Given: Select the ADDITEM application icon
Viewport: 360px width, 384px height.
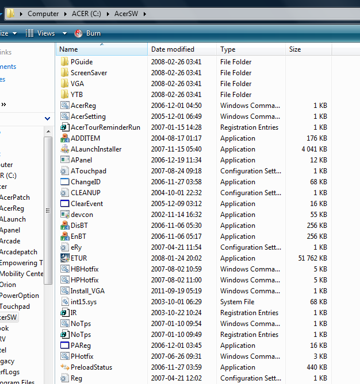Looking at the screenshot, I should tap(65, 138).
